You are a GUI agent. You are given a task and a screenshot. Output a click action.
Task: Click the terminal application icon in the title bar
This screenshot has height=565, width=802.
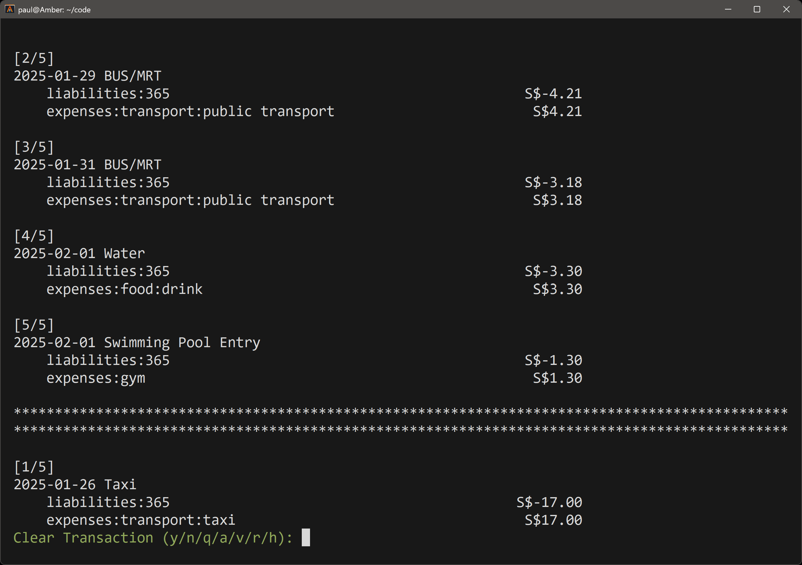pyautogui.click(x=9, y=10)
